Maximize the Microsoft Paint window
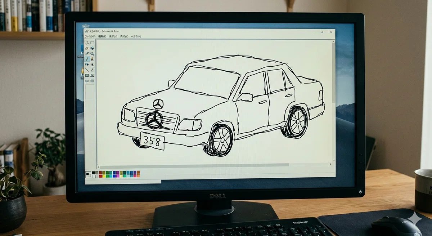432x236 pixels. (x=321, y=32)
